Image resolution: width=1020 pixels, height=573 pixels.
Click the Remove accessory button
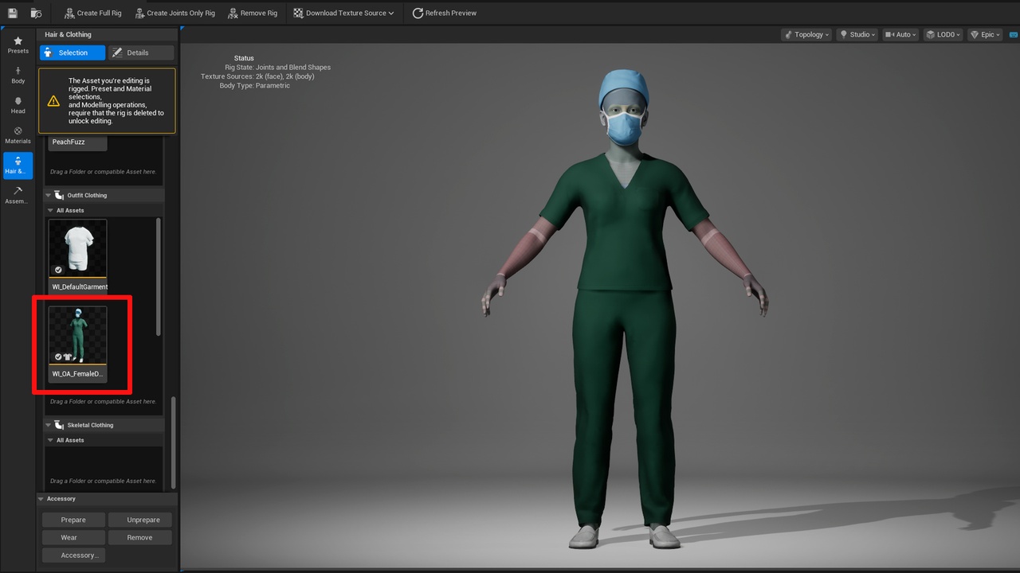coord(139,537)
